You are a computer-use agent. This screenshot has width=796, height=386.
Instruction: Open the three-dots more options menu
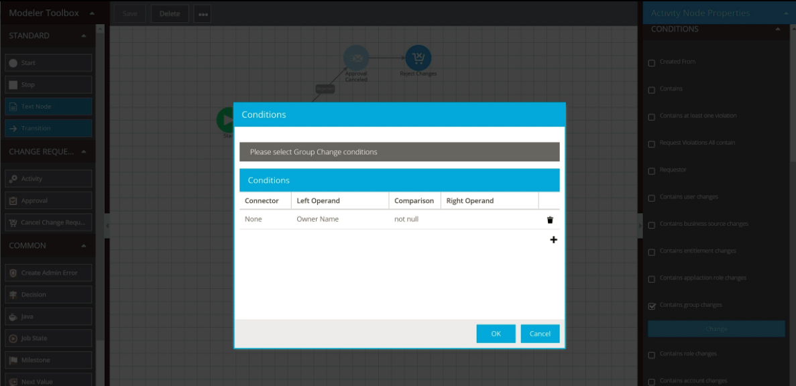[203, 14]
